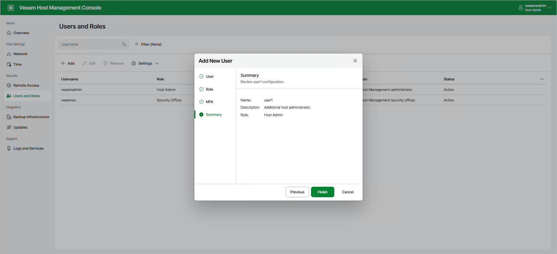Click the Role step checkmark icon

[x=201, y=89]
